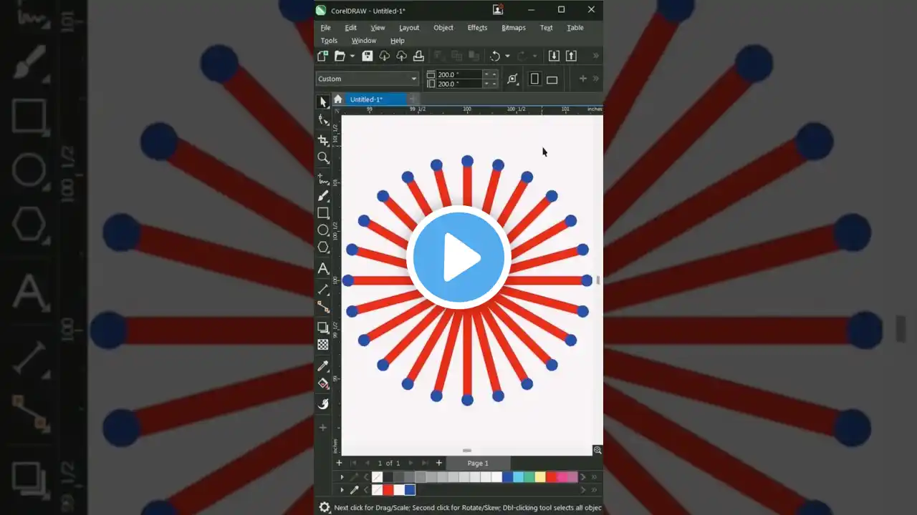Expand the Open file dropdown arrow
Screen dimensions: 917x515
tap(352, 56)
